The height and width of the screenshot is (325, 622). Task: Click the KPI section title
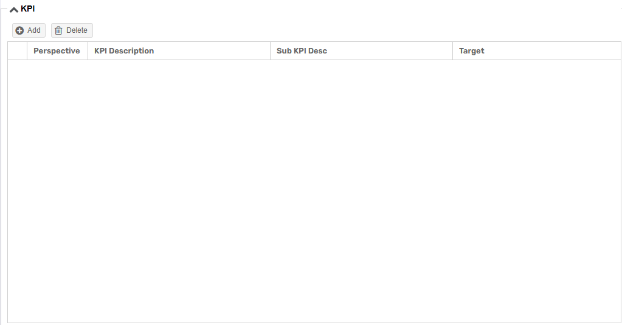click(28, 9)
